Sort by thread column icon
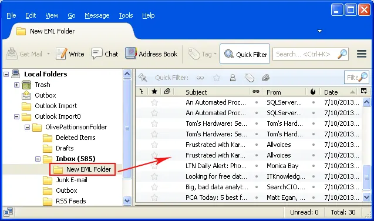374x221 pixels. tap(141, 92)
